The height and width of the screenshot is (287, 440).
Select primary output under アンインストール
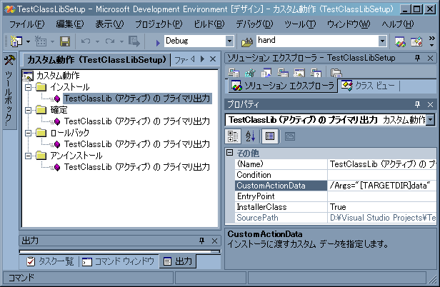(x=137, y=167)
